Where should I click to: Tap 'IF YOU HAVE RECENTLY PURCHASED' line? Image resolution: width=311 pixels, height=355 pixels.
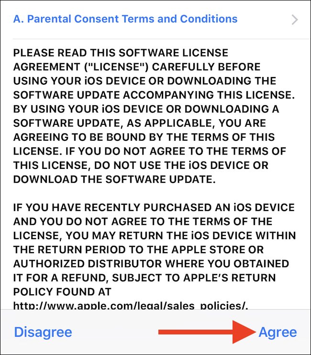tap(154, 207)
